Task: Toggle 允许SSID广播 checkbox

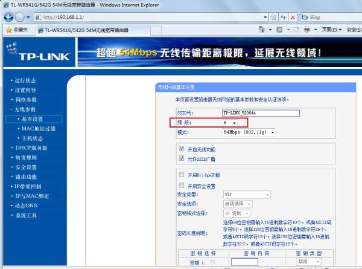Action: click(x=182, y=158)
